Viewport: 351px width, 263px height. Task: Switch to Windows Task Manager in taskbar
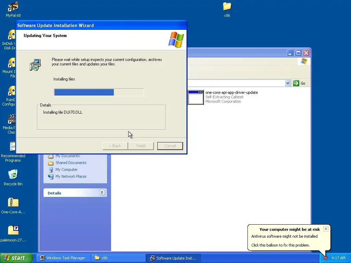click(63, 258)
